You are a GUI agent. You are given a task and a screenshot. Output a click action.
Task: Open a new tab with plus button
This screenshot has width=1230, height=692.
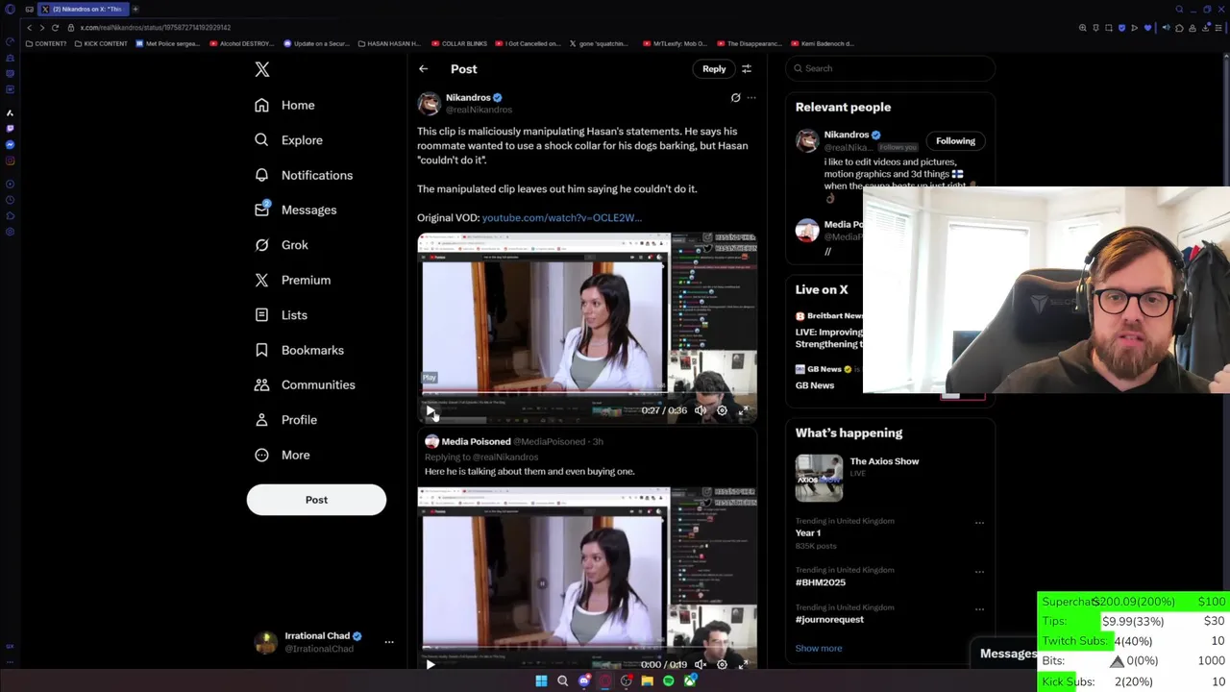[135, 9]
